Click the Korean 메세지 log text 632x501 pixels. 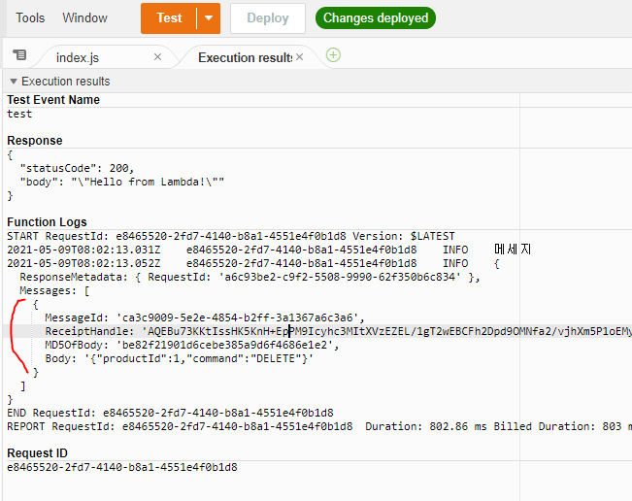click(x=513, y=250)
